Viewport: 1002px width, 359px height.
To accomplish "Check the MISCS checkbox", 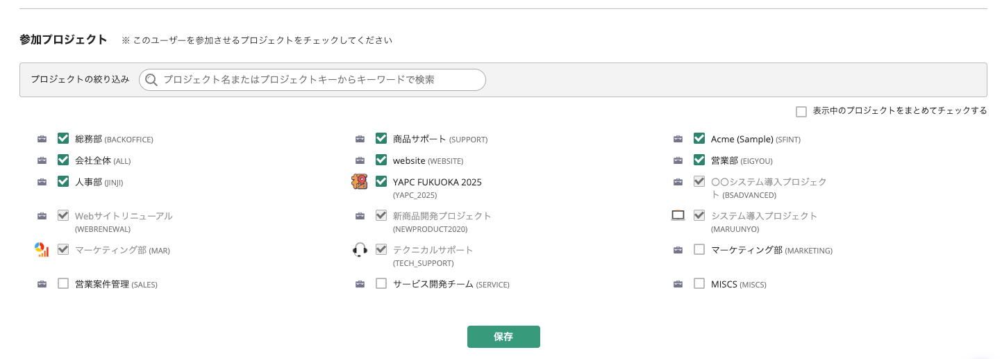I will [x=699, y=283].
